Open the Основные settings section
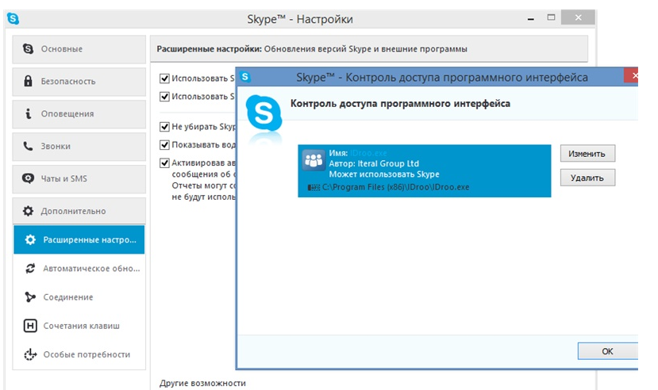This screenshot has width=658, height=390. click(79, 49)
